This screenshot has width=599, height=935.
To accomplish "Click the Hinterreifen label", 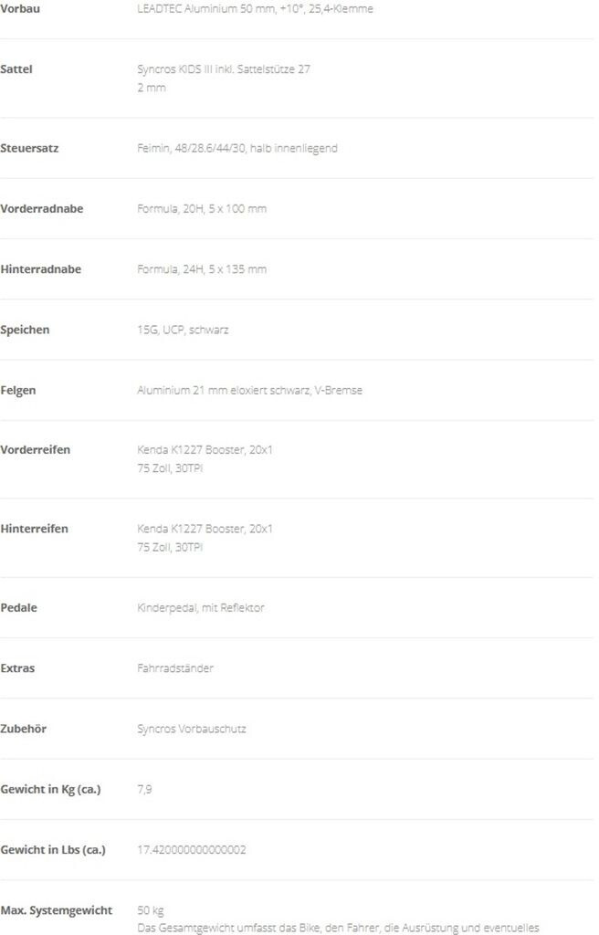I will (35, 529).
